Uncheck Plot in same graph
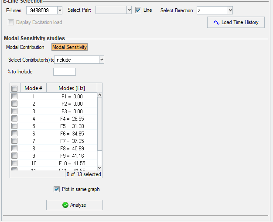The width and height of the screenshot is (273, 222). click(57, 189)
